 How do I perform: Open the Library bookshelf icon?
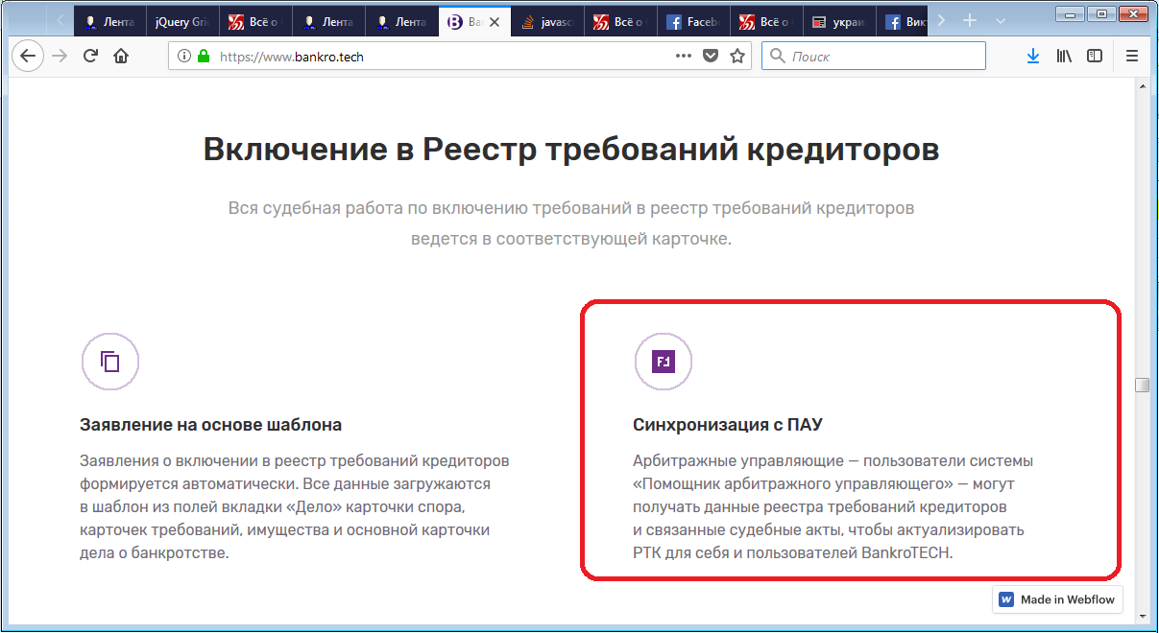1064,57
